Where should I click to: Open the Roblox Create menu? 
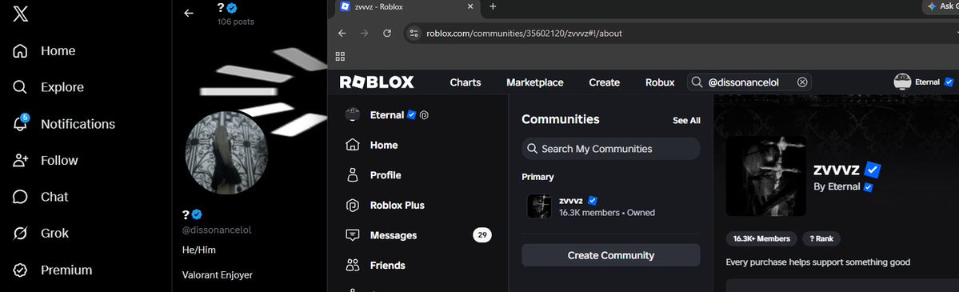click(x=604, y=82)
